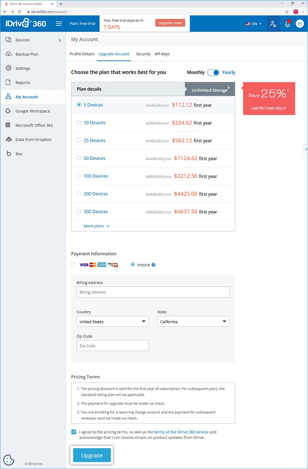Viewport: 308px width, 469px height.
Task: Click the Save 25% limited time banner
Action: coord(269,98)
